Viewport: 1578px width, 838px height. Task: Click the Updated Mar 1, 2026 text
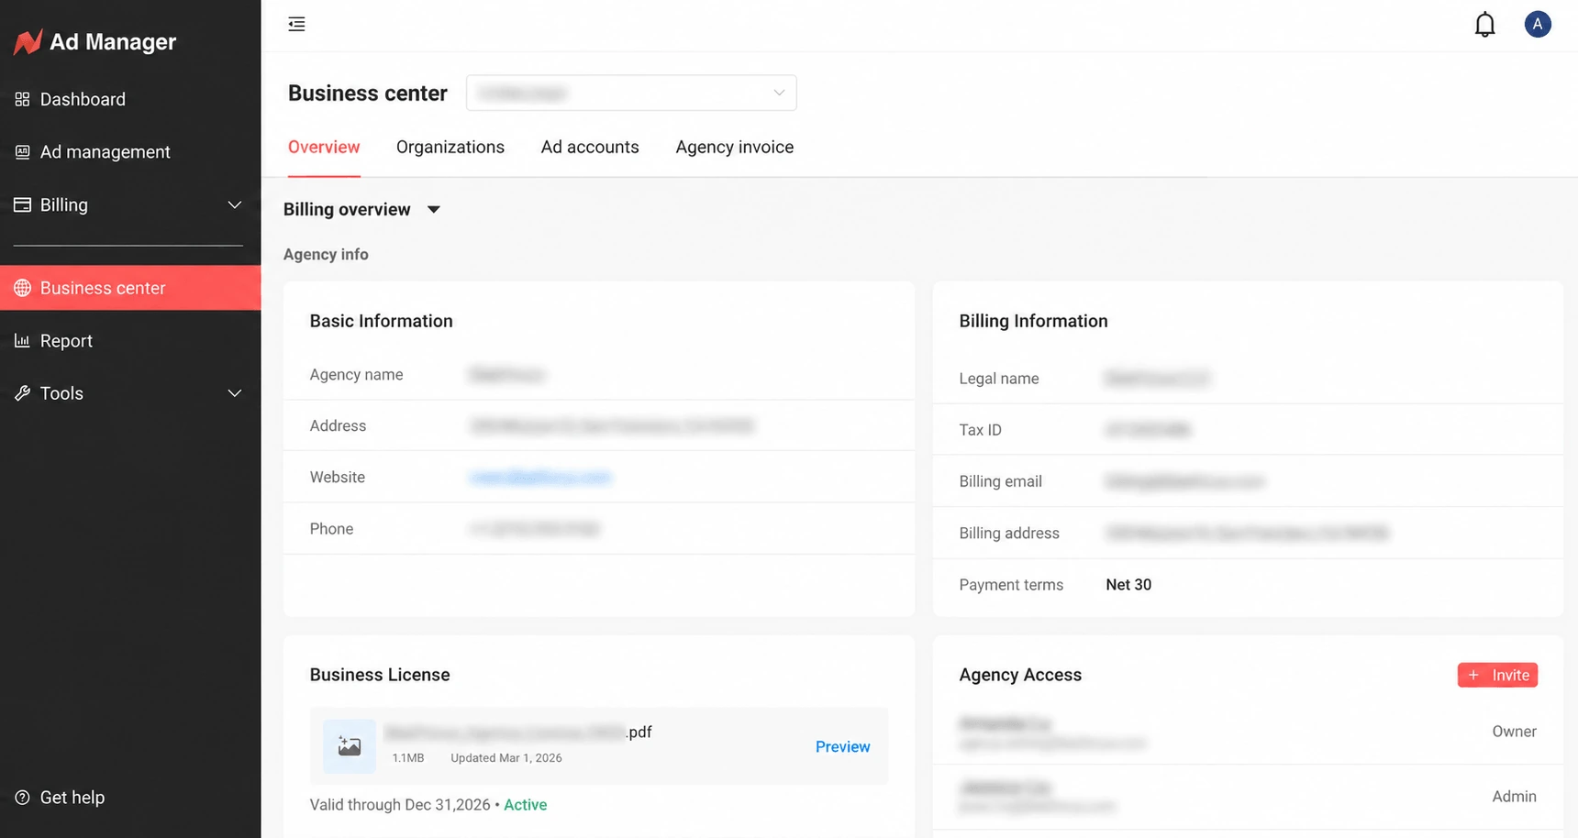[x=506, y=758]
